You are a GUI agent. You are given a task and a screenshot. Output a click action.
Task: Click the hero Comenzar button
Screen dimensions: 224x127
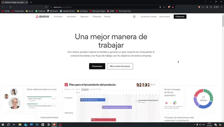coord(97,66)
